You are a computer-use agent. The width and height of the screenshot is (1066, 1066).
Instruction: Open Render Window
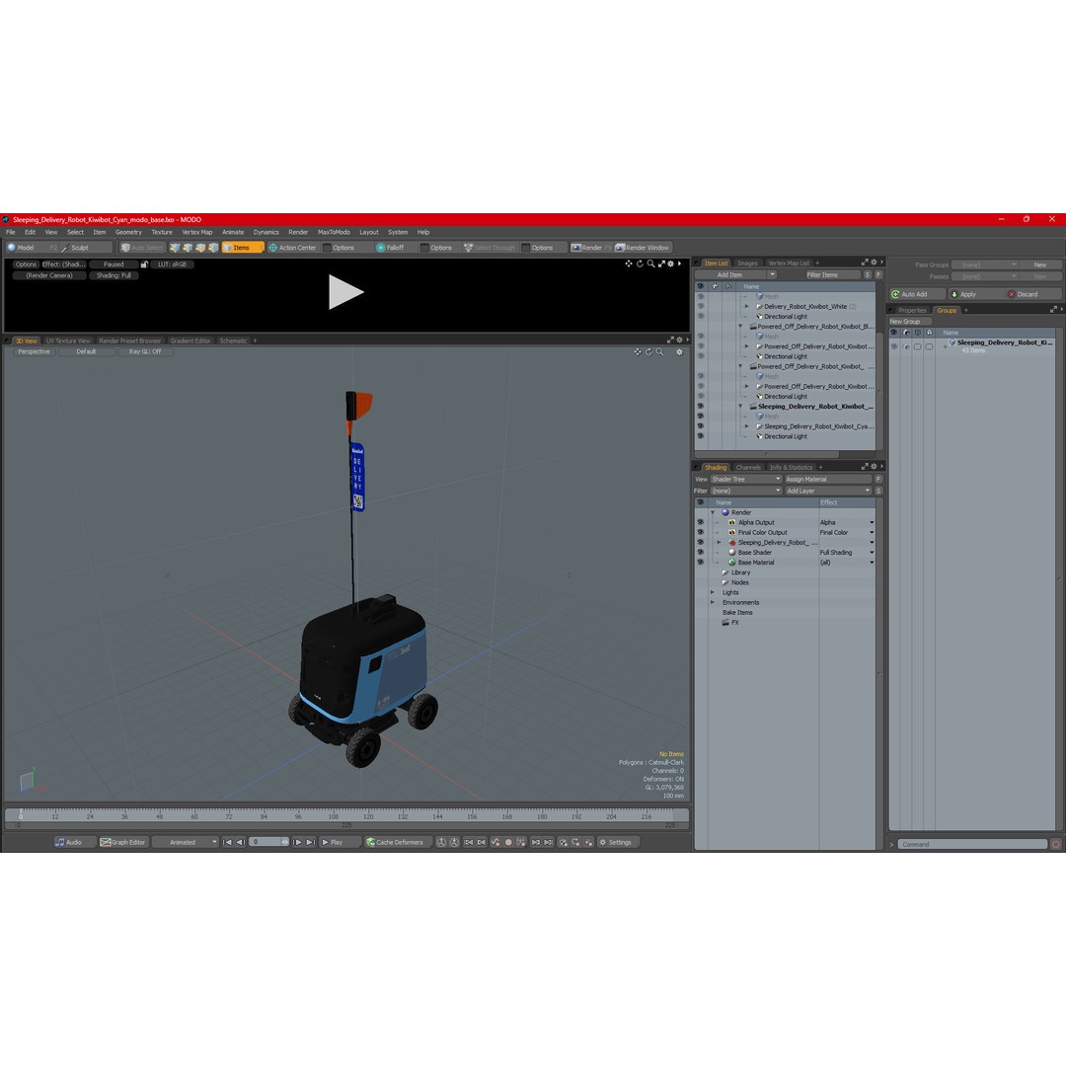tap(643, 248)
